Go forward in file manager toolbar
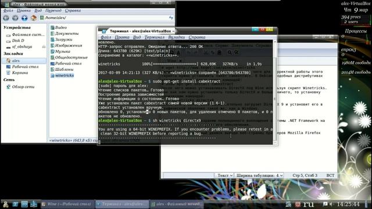The width and height of the screenshot is (372, 209). [x=15, y=18]
